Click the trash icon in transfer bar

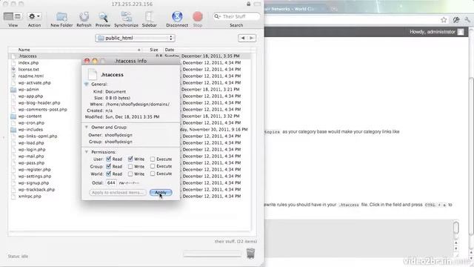click(250, 254)
